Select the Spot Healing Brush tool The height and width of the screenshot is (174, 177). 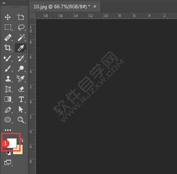pos(8,38)
